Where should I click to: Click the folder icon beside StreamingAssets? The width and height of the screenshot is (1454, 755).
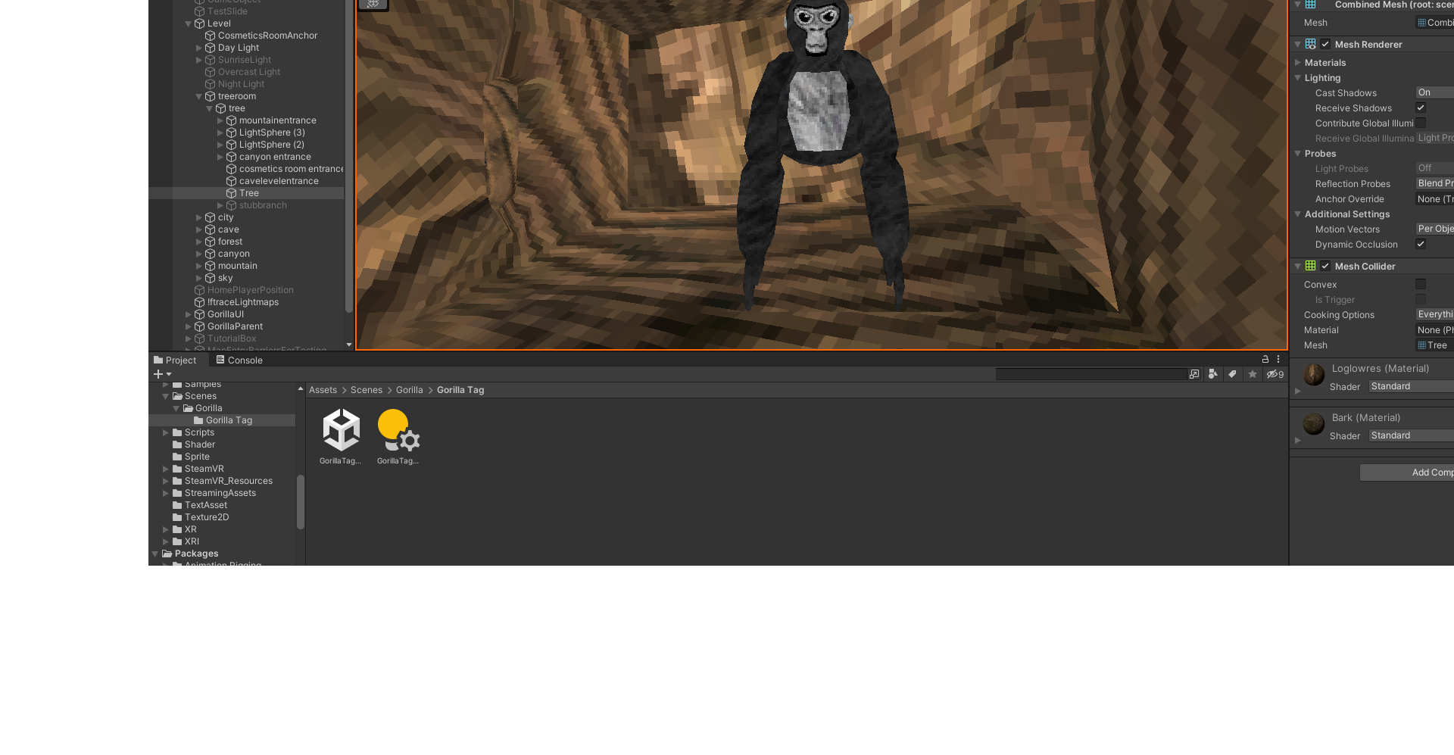177,493
